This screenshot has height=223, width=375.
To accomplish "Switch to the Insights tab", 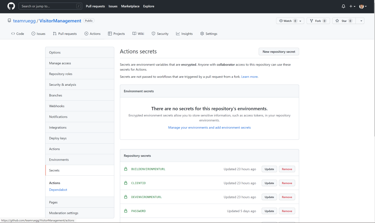I will (x=184, y=34).
